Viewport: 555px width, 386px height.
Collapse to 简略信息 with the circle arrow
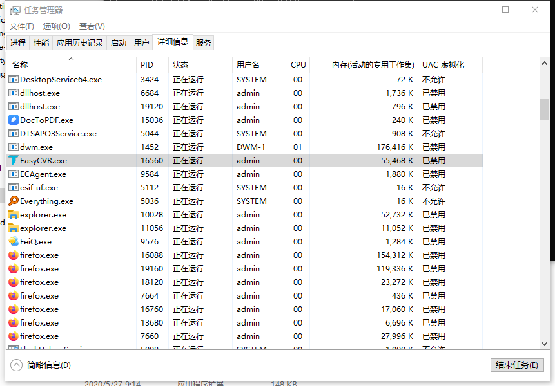point(16,365)
